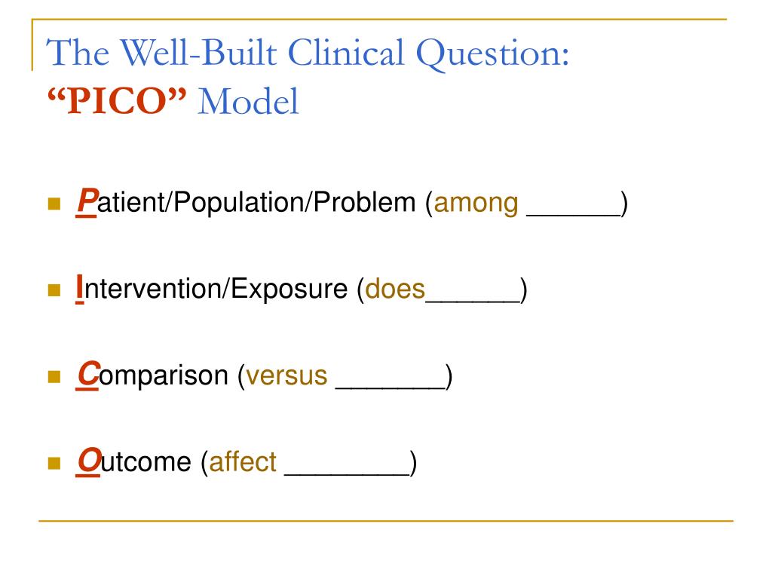Click the slide title 'The Well-Built Clinical Question:'
This screenshot has height=579, width=772.
point(308,53)
